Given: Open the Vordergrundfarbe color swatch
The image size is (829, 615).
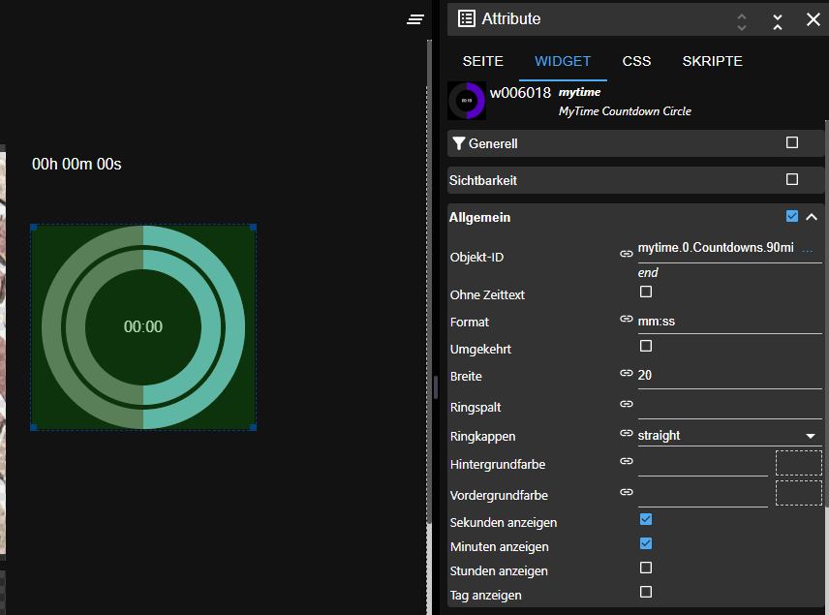Looking at the screenshot, I should (x=798, y=493).
